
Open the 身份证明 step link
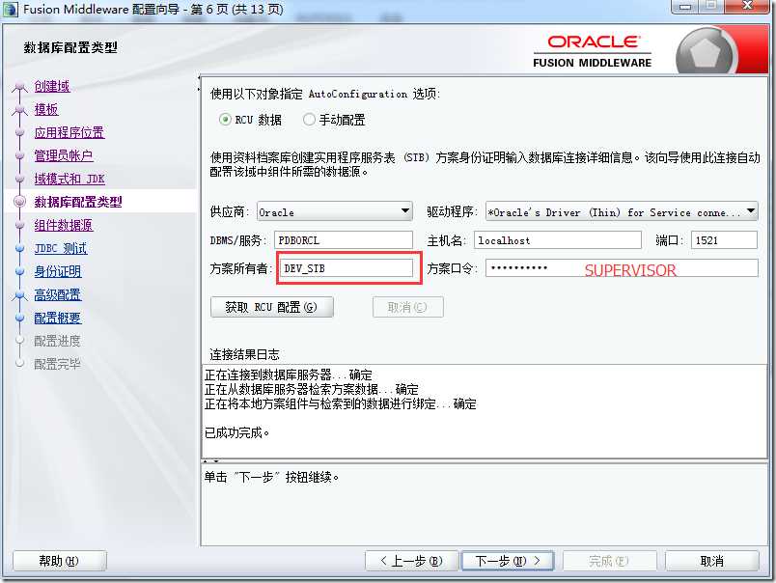pos(58,271)
